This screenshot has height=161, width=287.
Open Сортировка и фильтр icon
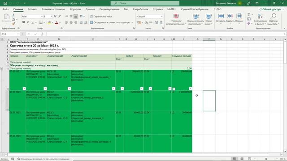(260, 17)
